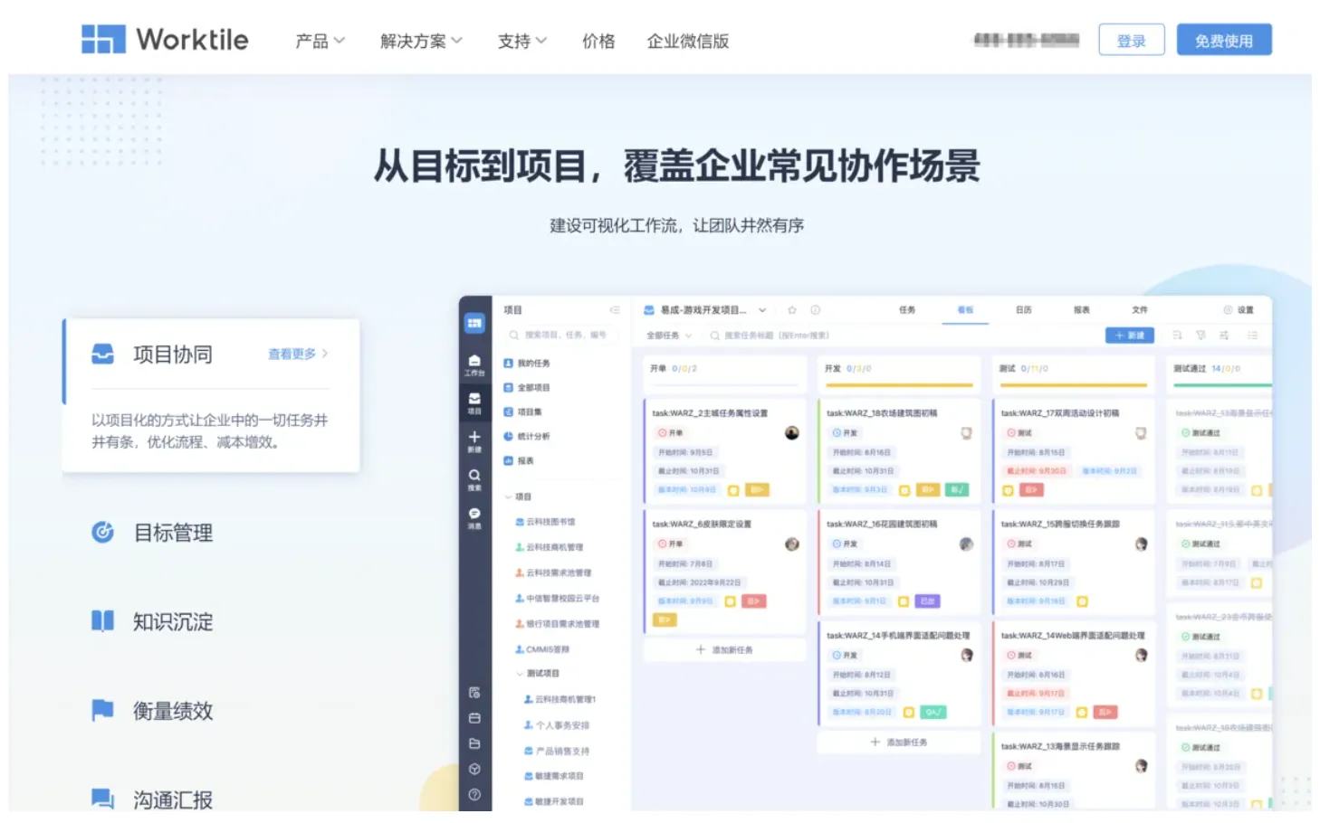Image resolution: width=1320 pixels, height=823 pixels.
Task: Go to the 价格 page
Action: (598, 41)
